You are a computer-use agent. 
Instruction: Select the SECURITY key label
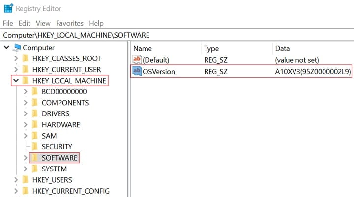pos(57,147)
